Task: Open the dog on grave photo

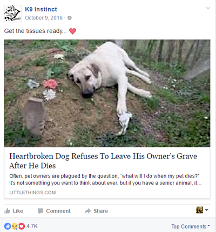Action: pyautogui.click(x=107, y=93)
